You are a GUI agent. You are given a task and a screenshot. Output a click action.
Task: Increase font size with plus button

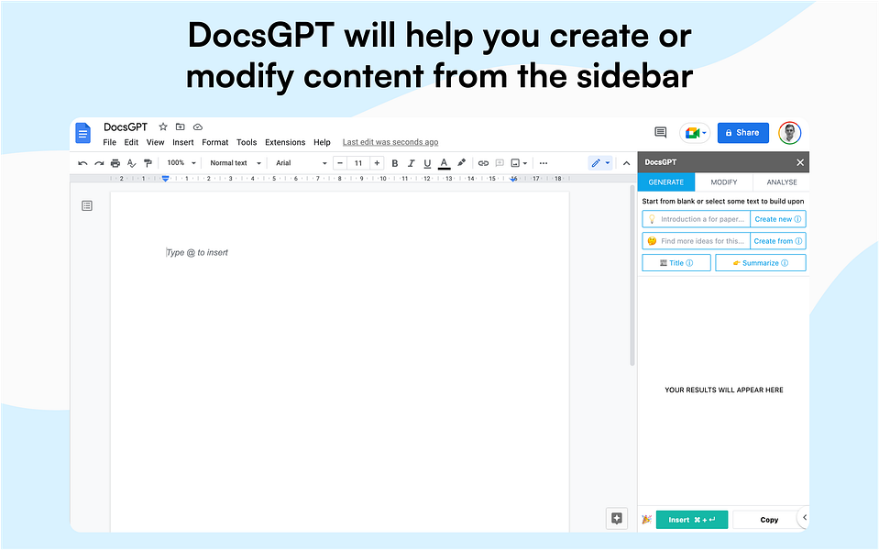[378, 163]
